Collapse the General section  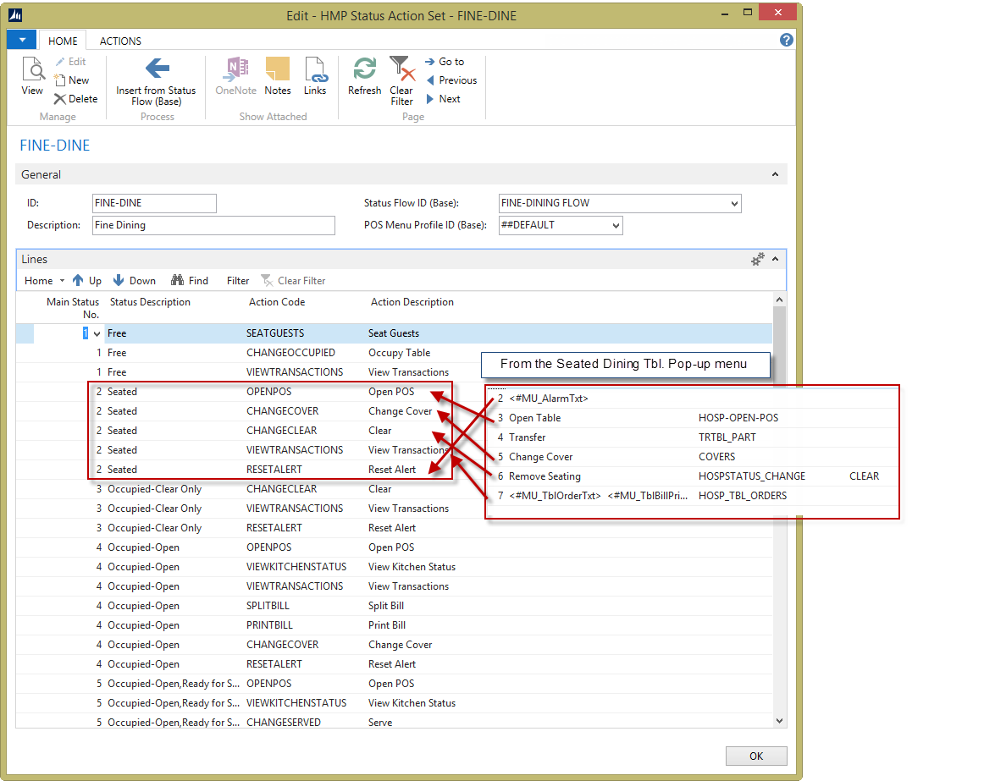pyautogui.click(x=775, y=174)
